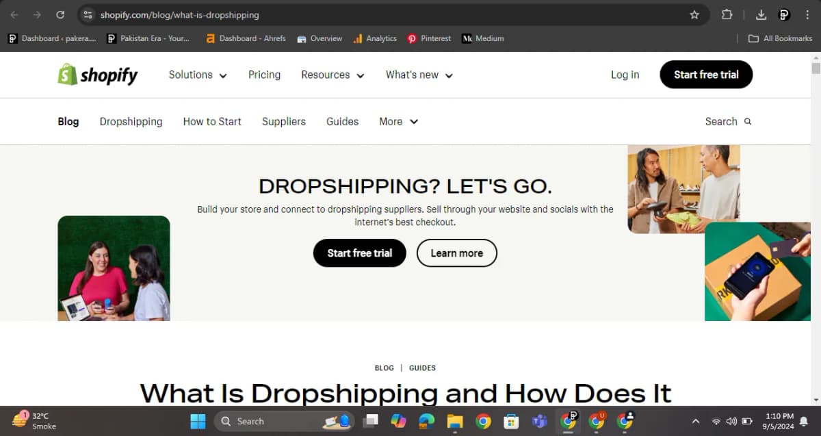Click the Windows taskbar Search box
The image size is (821, 436).
click(284, 421)
